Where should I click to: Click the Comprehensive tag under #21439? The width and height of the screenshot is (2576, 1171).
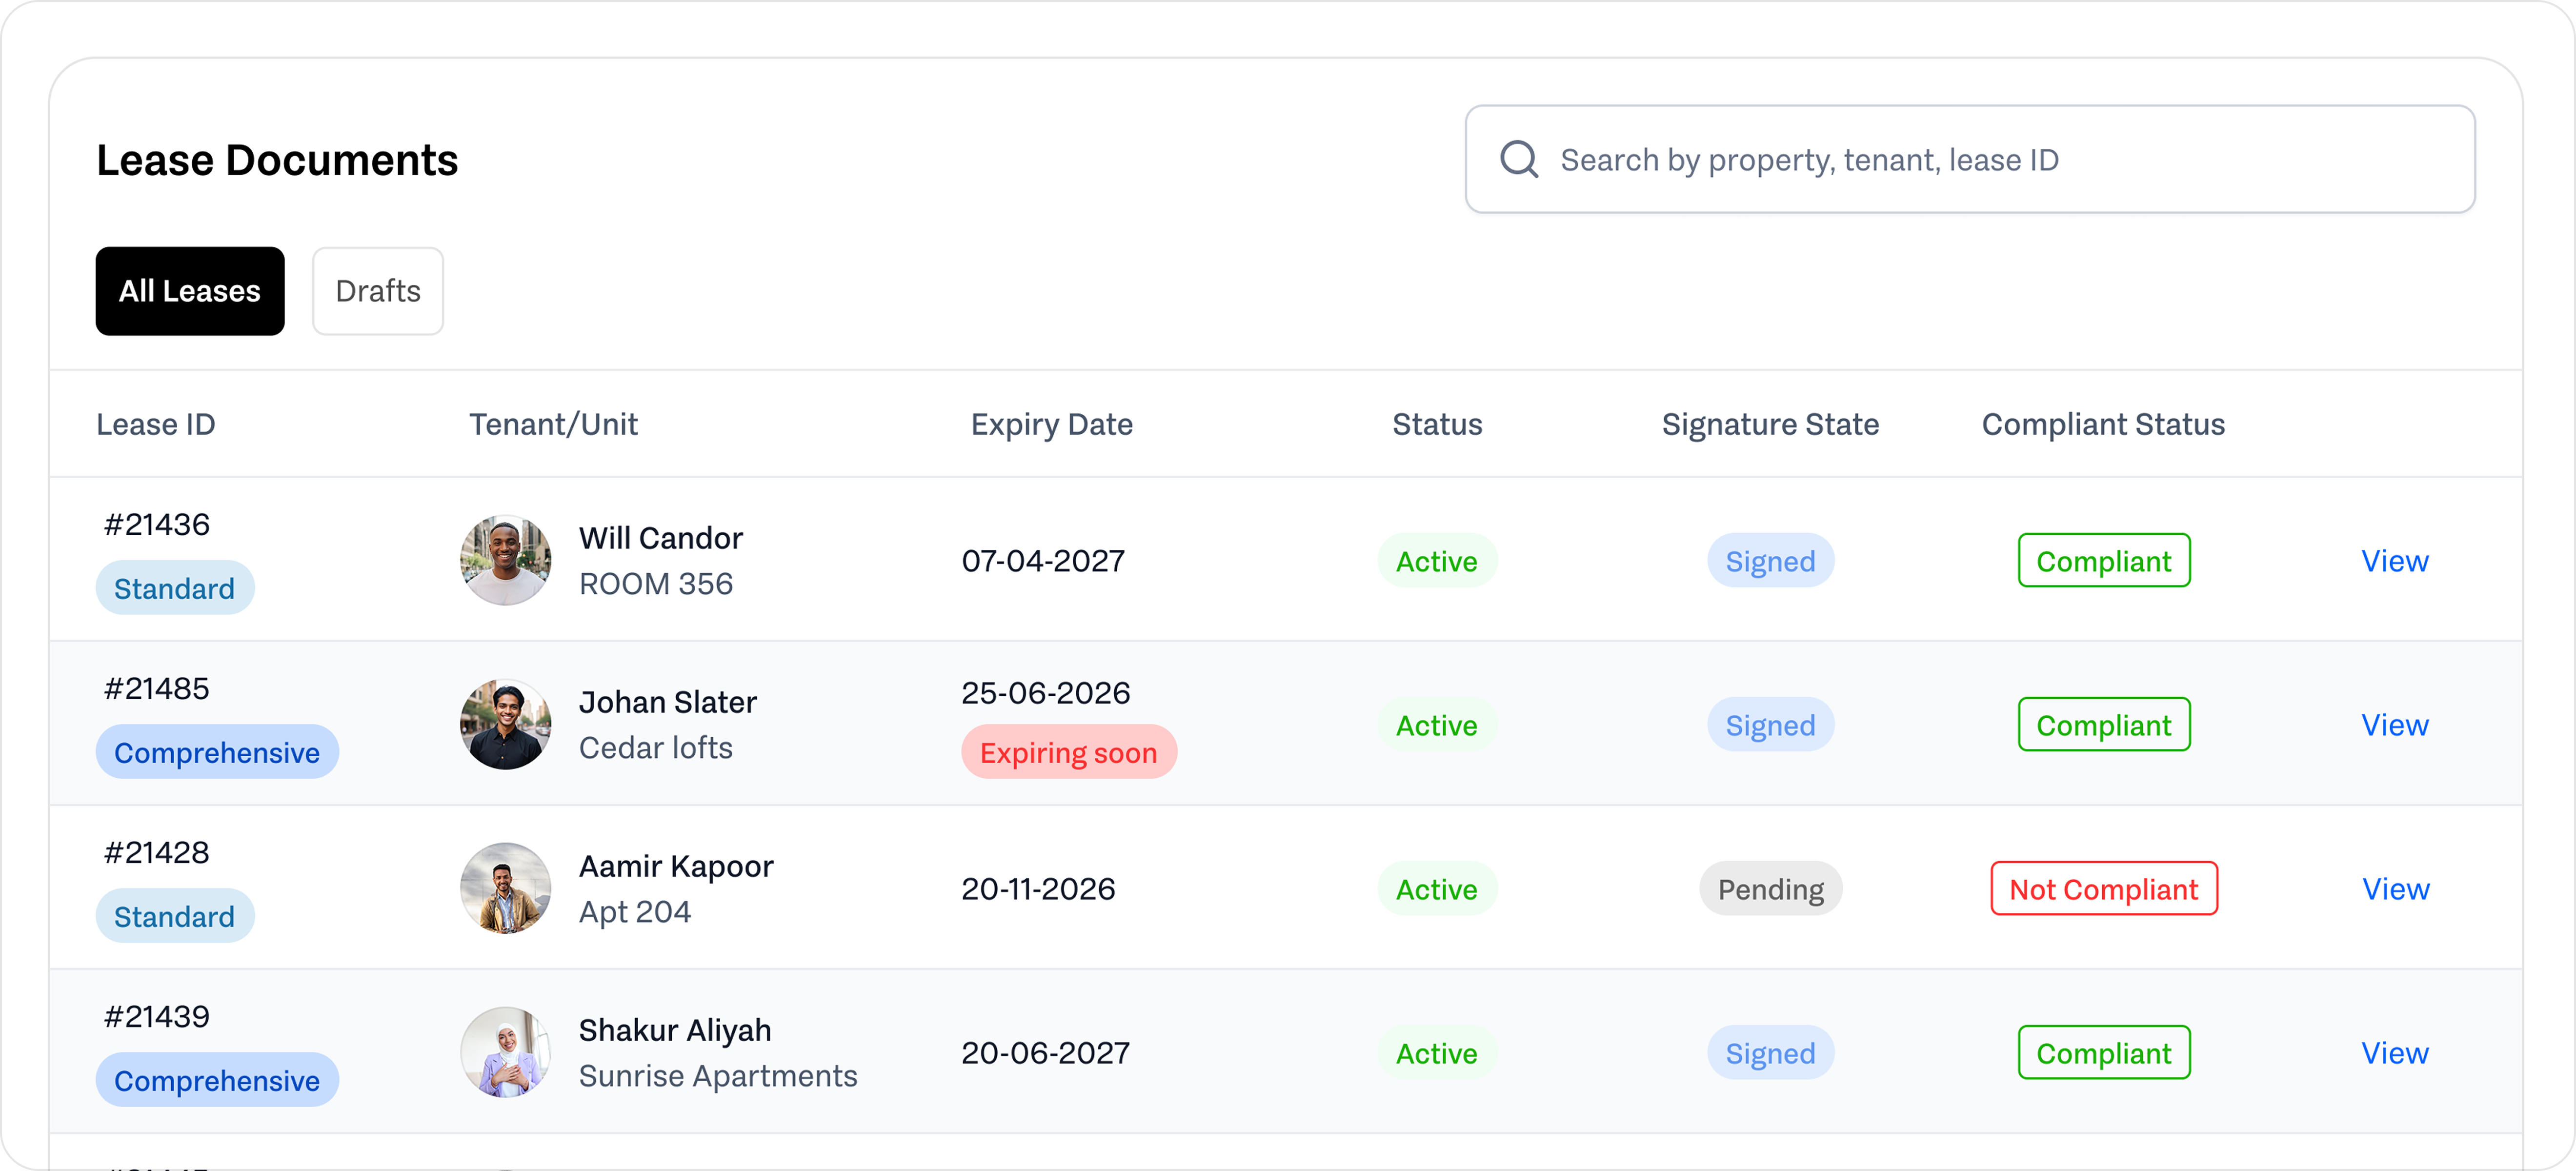[217, 1080]
